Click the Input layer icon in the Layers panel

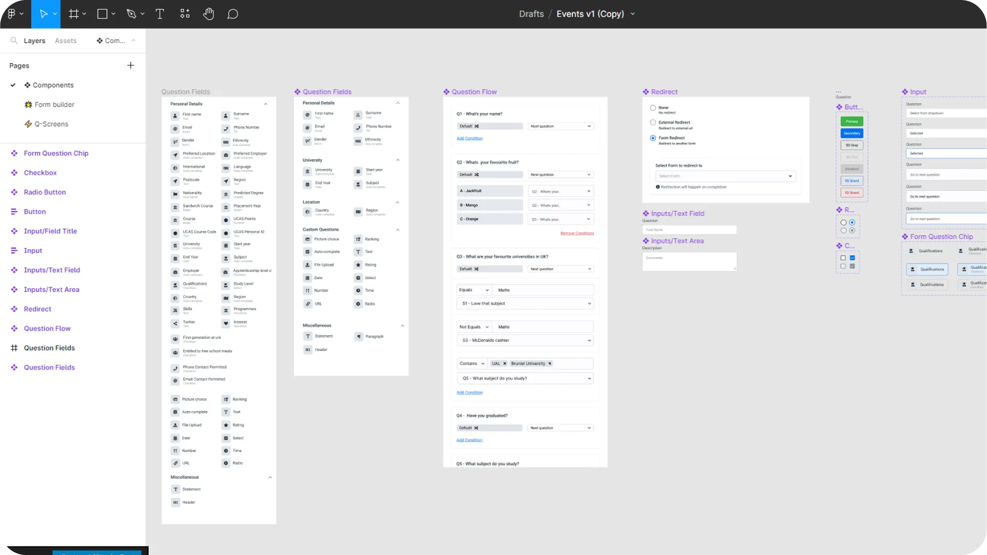(x=14, y=250)
